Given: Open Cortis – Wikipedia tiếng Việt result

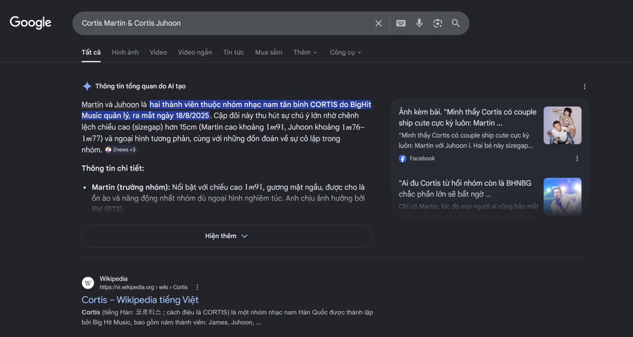Looking at the screenshot, I should pyautogui.click(x=140, y=300).
